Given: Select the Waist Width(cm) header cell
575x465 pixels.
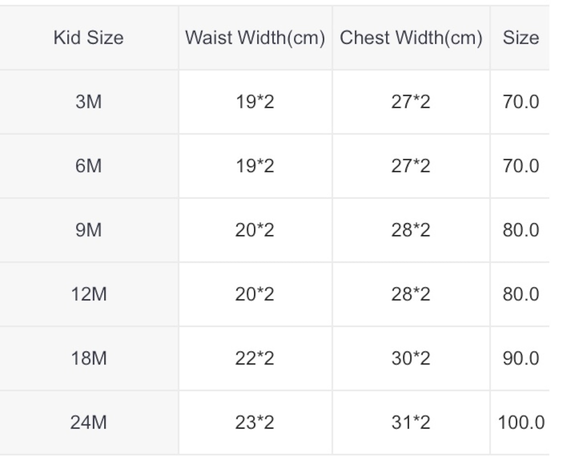Looking at the screenshot, I should tap(255, 38).
